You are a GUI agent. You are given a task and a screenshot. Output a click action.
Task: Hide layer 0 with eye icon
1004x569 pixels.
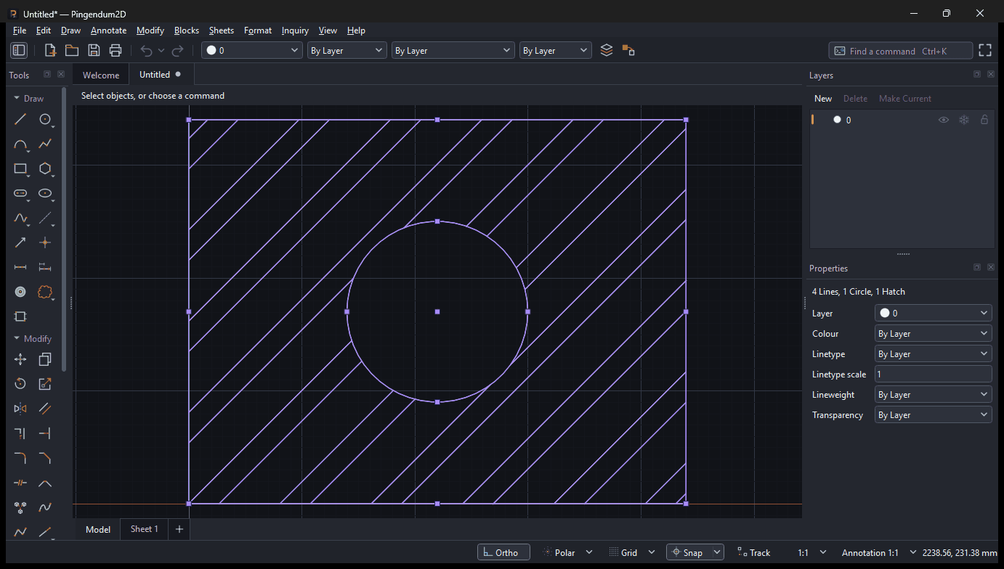click(944, 120)
